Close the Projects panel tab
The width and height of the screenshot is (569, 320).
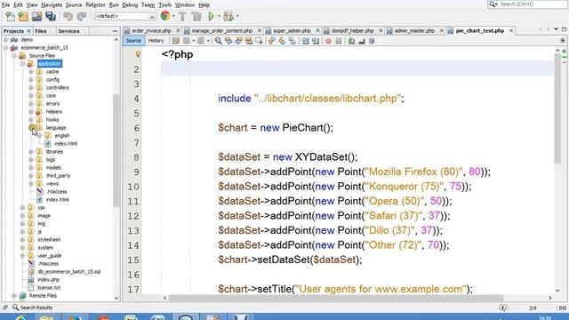point(28,31)
